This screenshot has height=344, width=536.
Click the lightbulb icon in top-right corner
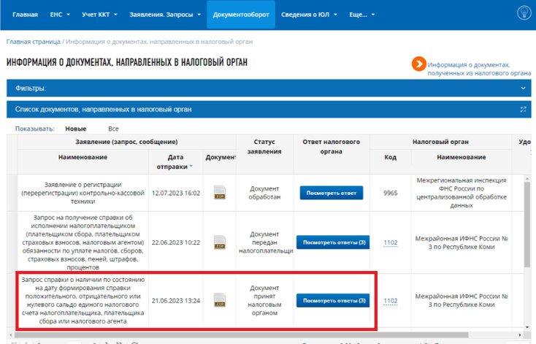click(523, 14)
